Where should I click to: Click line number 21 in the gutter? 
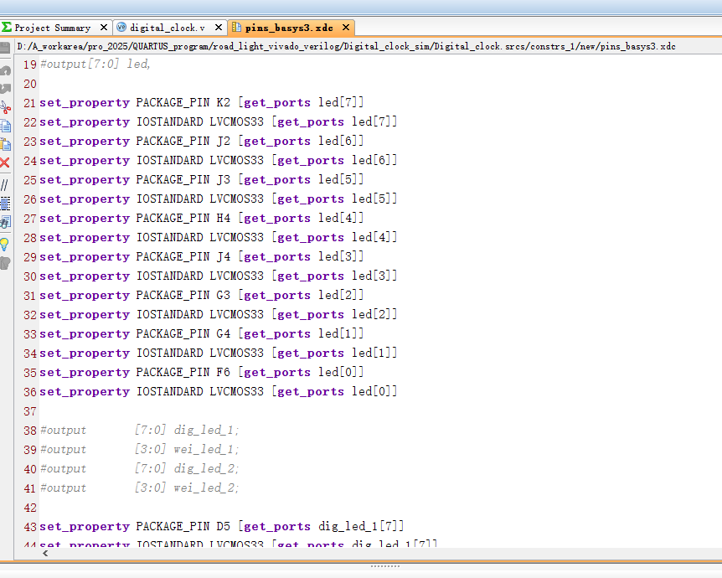(30, 103)
